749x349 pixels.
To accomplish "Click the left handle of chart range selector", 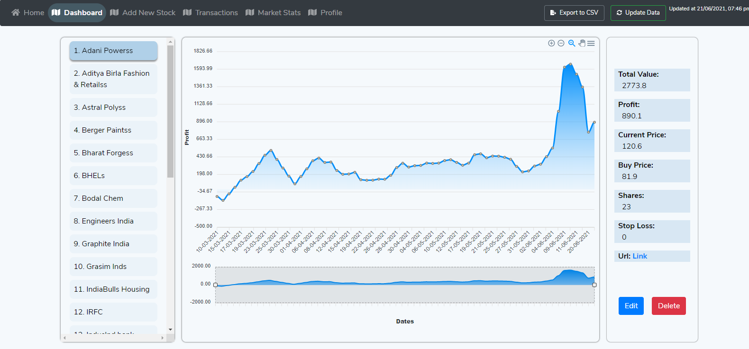I will 216,285.
